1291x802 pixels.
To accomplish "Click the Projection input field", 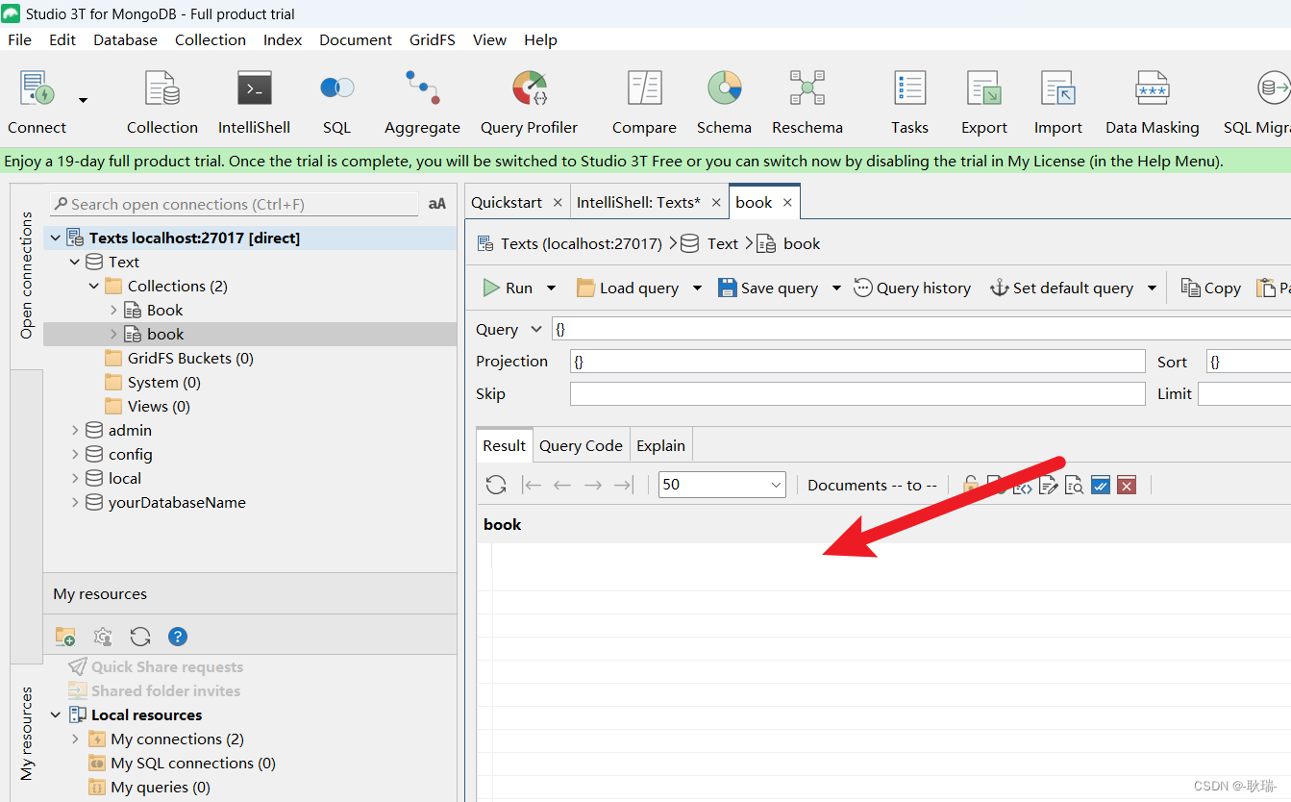I will coord(857,362).
